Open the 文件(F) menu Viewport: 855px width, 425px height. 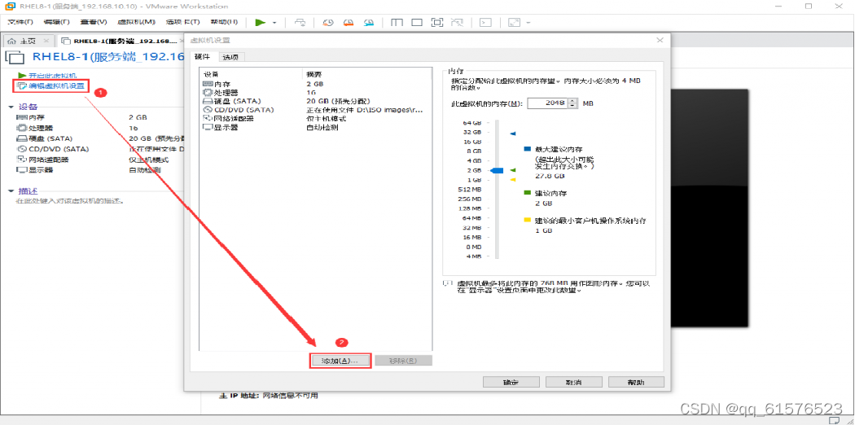coord(20,22)
